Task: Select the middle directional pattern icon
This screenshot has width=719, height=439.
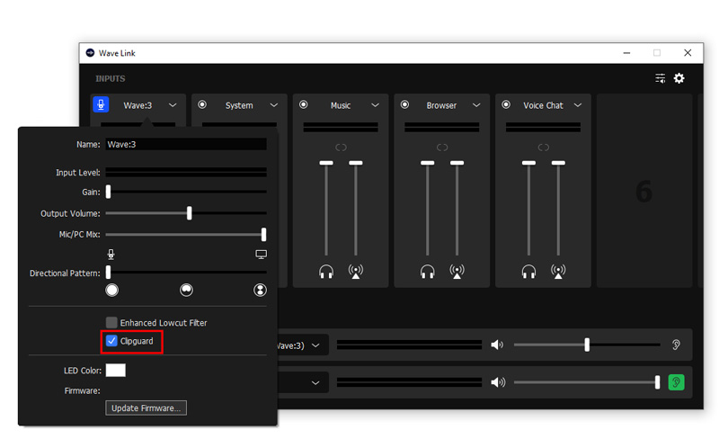Action: 186,290
